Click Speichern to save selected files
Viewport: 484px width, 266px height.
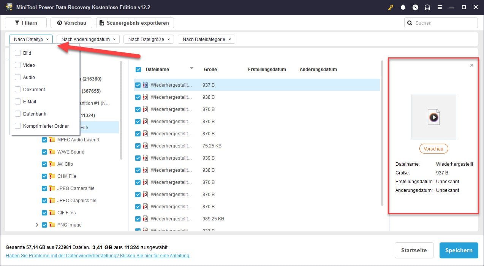point(459,250)
